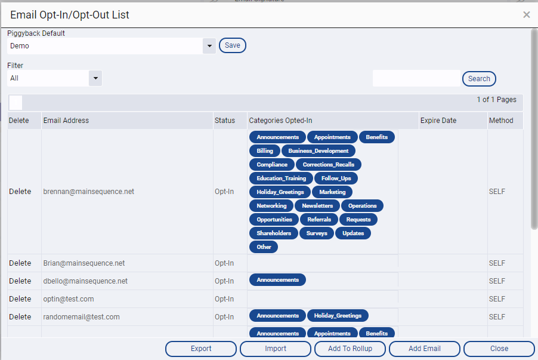Click the Operations category tag
This screenshot has height=360, width=538.
pos(362,206)
